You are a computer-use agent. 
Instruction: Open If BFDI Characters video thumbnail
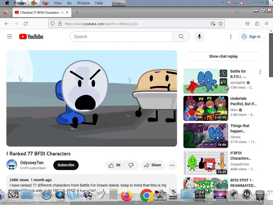click(206, 163)
